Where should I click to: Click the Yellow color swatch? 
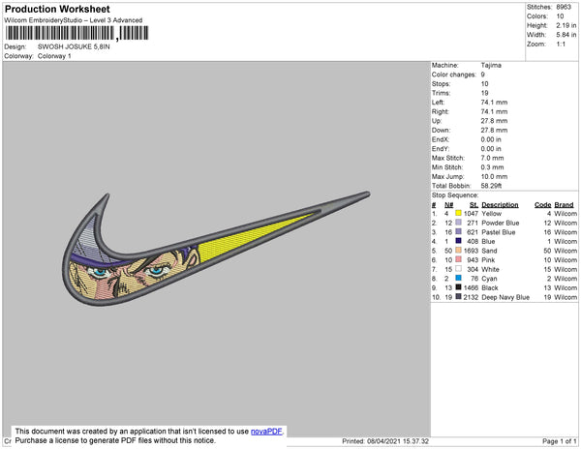(458, 213)
